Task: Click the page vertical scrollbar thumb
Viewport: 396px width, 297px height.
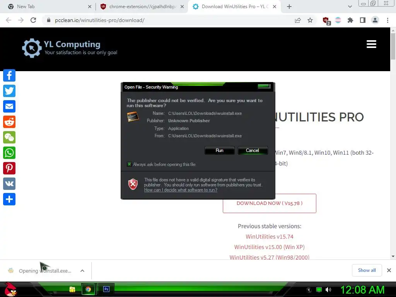Action: [393, 46]
